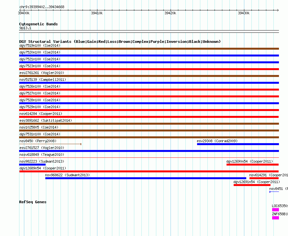Click dgv12691n54 (Cooper2011) label

(257, 182)
